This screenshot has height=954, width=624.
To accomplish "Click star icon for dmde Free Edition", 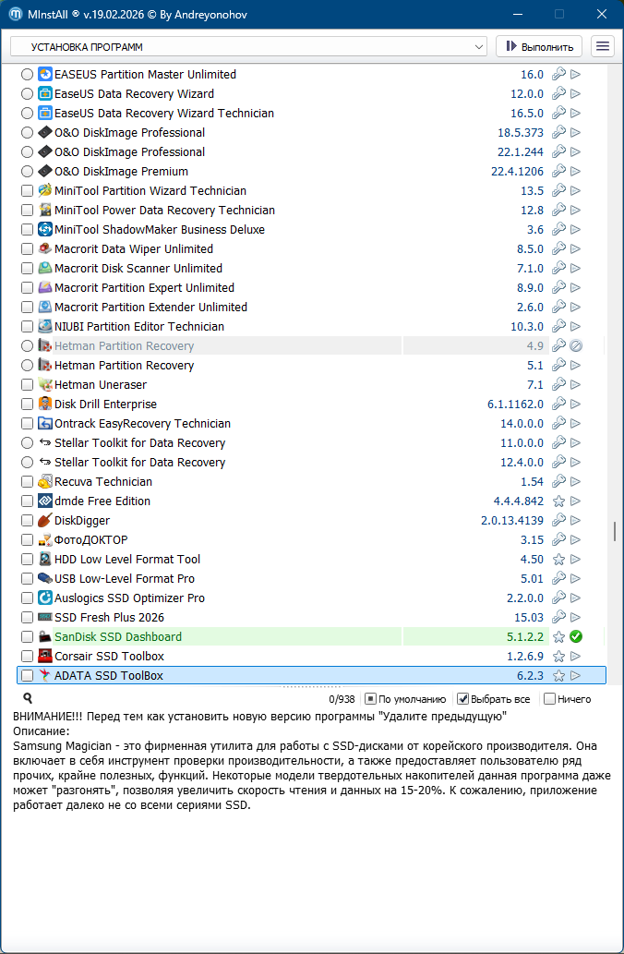I will tap(558, 501).
